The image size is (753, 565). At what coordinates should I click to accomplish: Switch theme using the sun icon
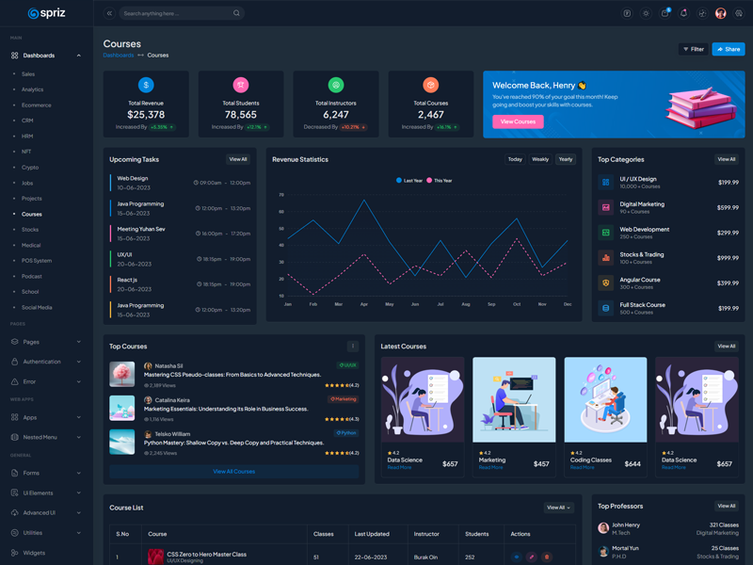[646, 13]
